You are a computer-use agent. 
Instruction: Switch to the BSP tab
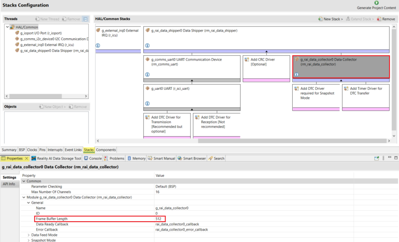click(22, 150)
